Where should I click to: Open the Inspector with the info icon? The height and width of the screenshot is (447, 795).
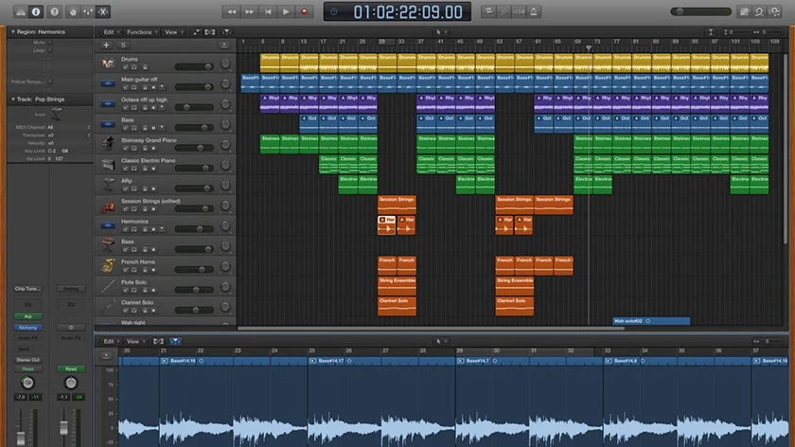(x=36, y=11)
